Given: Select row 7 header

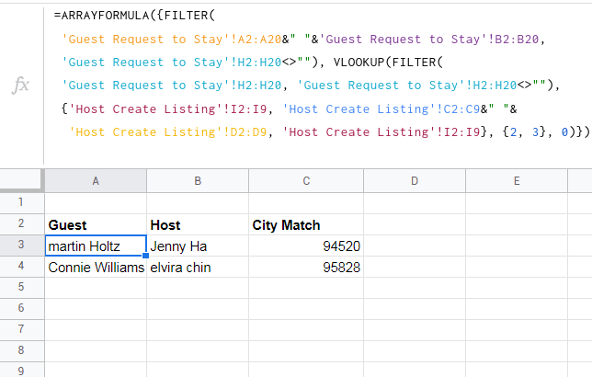Looking at the screenshot, I should 21,330.
